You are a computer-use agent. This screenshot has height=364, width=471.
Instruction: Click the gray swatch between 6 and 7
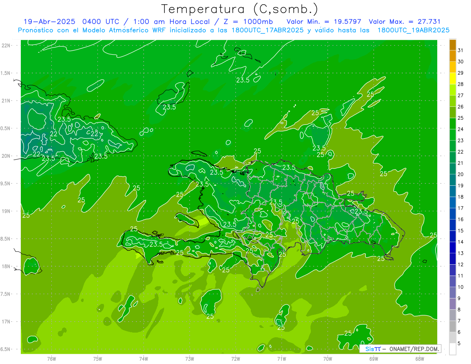(x=453, y=327)
